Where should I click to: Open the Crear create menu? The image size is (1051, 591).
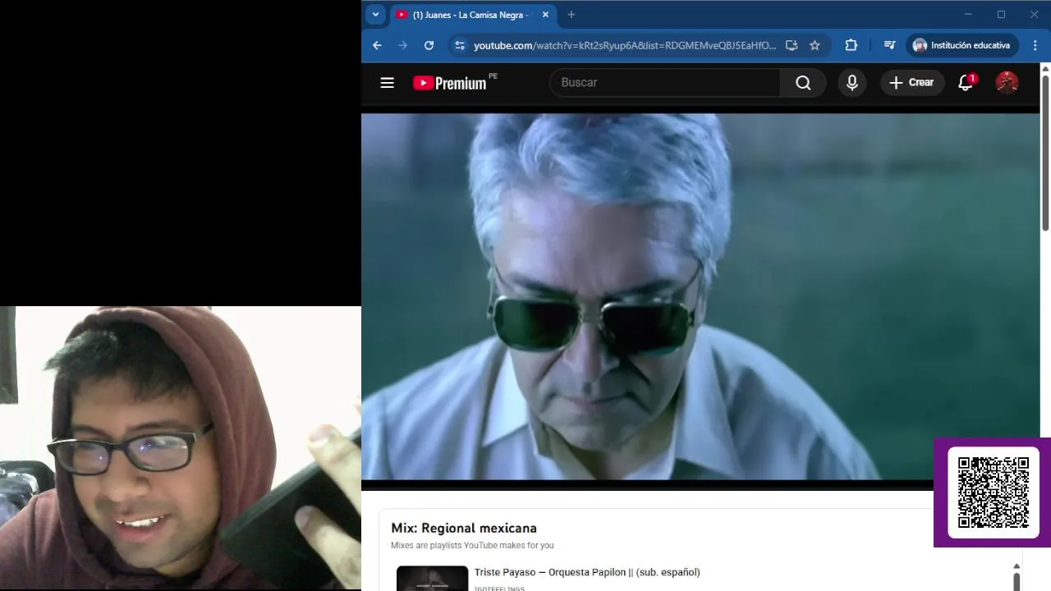(912, 82)
